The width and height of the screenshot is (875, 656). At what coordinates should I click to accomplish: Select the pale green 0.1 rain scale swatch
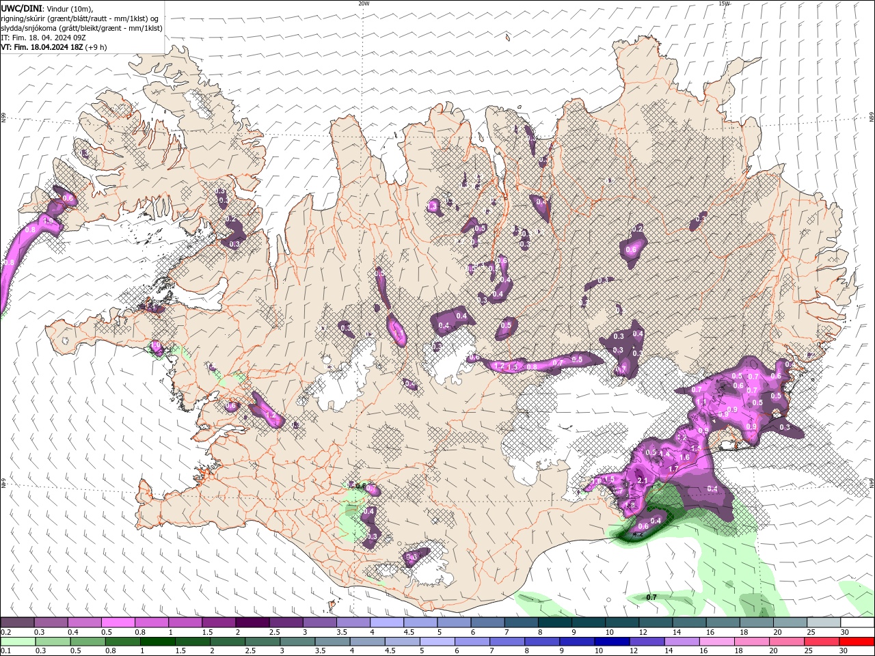point(18,642)
